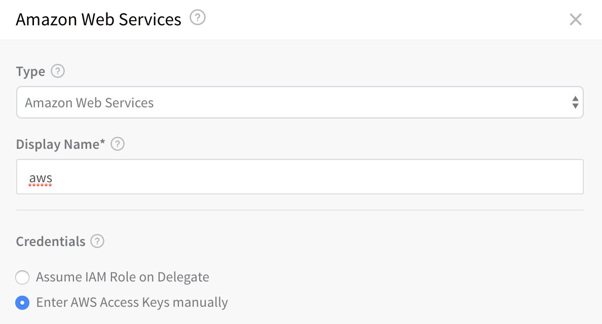Click the help icon next to Type
Viewport: 602px width, 324px height.
(58, 71)
